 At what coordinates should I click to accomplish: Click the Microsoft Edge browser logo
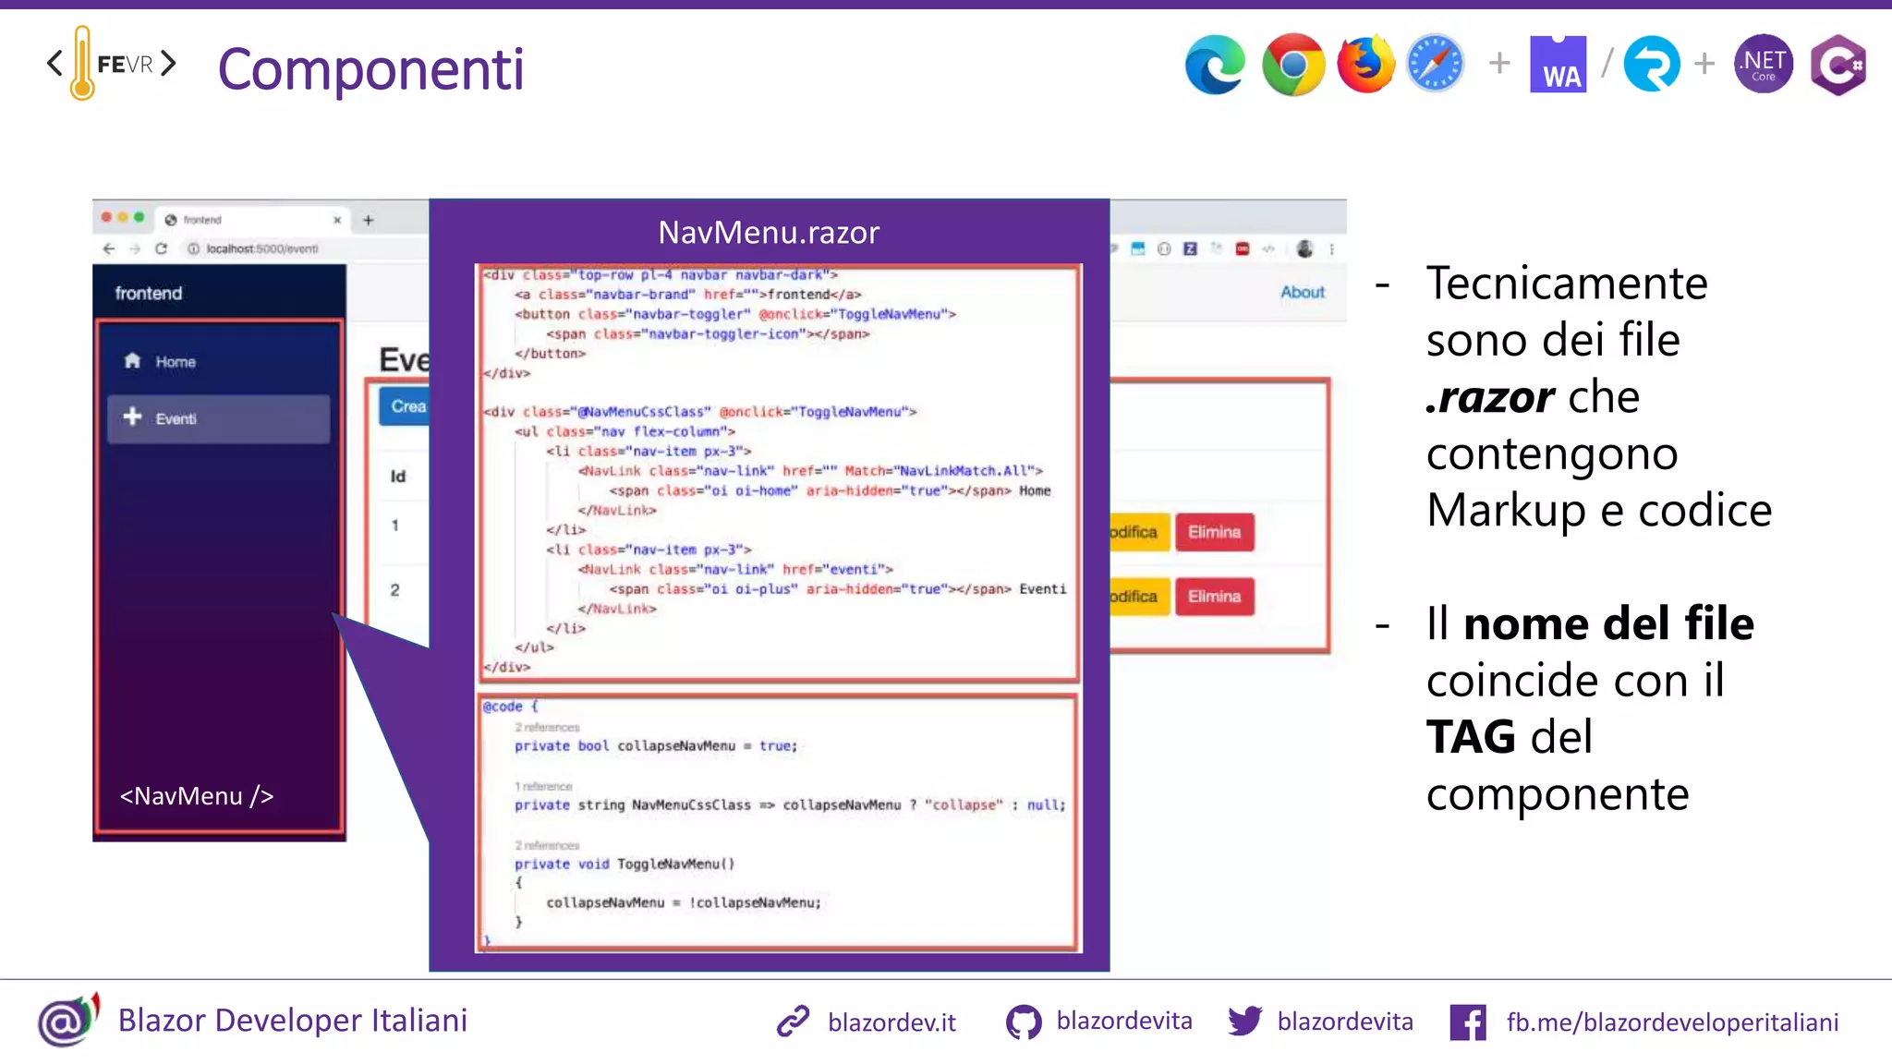[x=1216, y=65]
